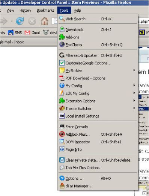Click the yellow bookmark icon right of menu
Screen dimensions: 149x196
[x=142, y=32]
